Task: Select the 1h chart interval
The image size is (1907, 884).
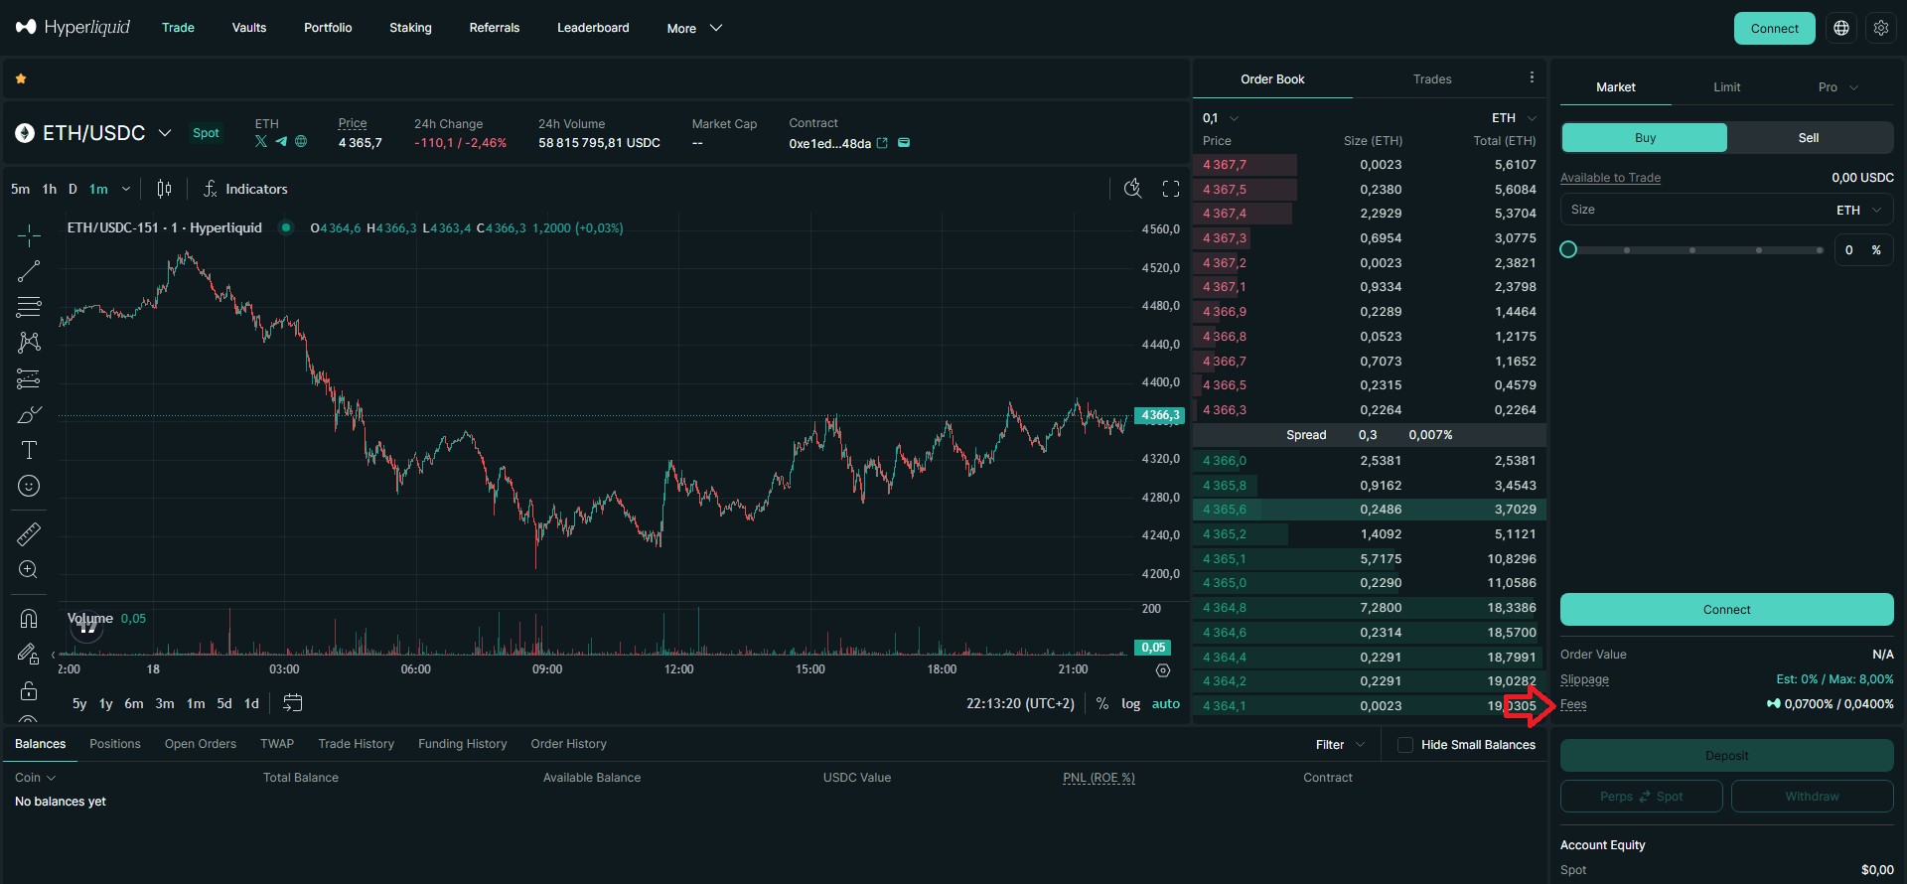Action: click(x=50, y=189)
